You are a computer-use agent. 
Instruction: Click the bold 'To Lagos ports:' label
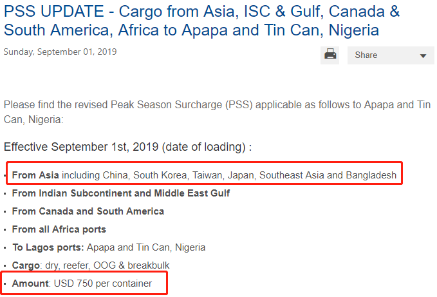pos(48,247)
